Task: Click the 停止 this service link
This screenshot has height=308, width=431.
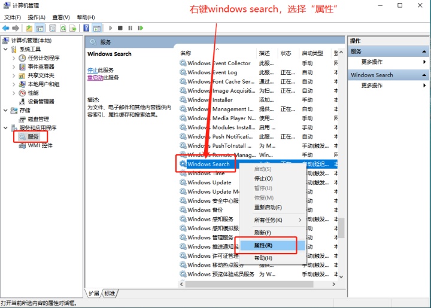Action: click(93, 71)
